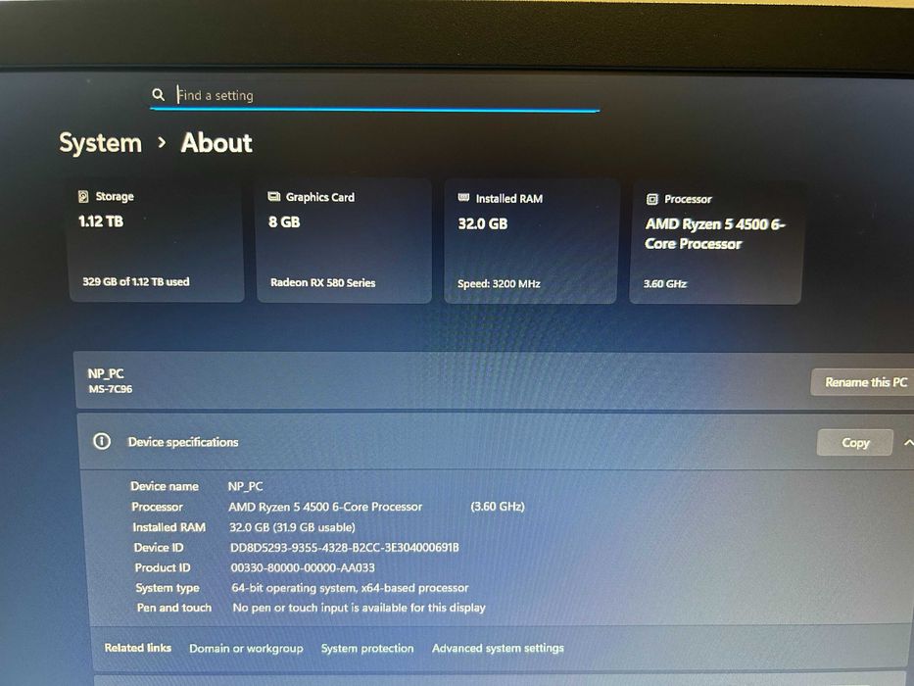Click the Installed RAM row label in specifications
The image size is (914, 686).
tap(169, 527)
